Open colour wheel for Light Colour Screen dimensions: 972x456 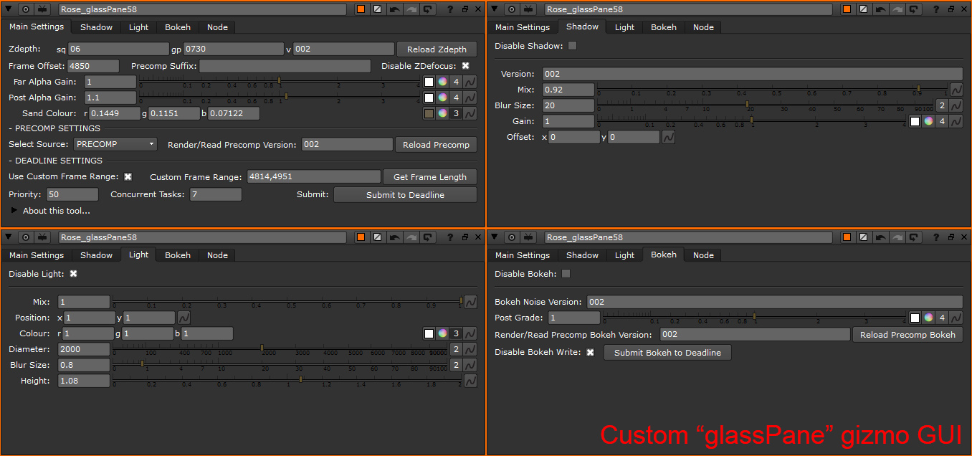442,333
